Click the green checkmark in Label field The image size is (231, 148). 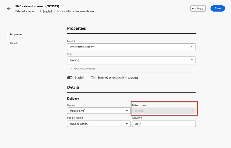click(191, 47)
